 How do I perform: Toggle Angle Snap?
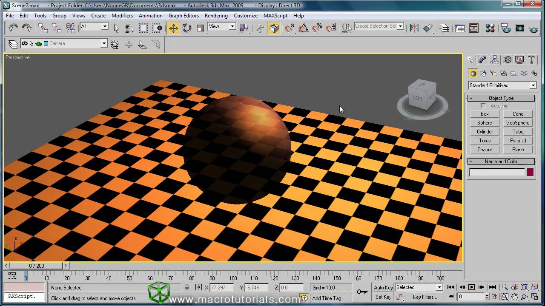[x=304, y=28]
